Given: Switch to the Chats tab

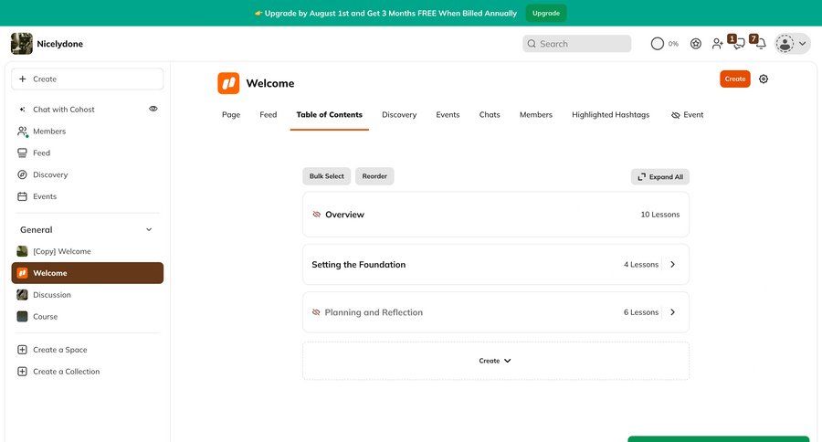Looking at the screenshot, I should 490,115.
